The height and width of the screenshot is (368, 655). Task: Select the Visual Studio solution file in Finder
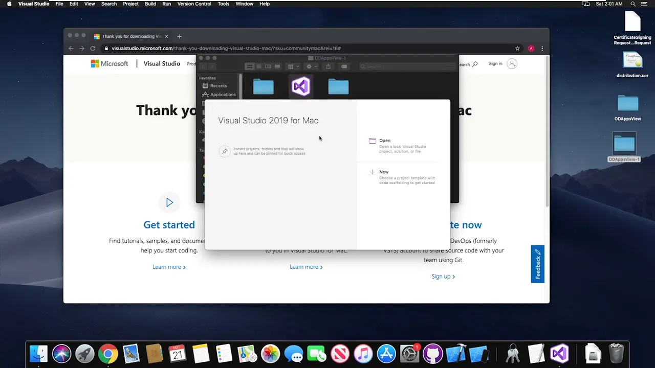[301, 86]
